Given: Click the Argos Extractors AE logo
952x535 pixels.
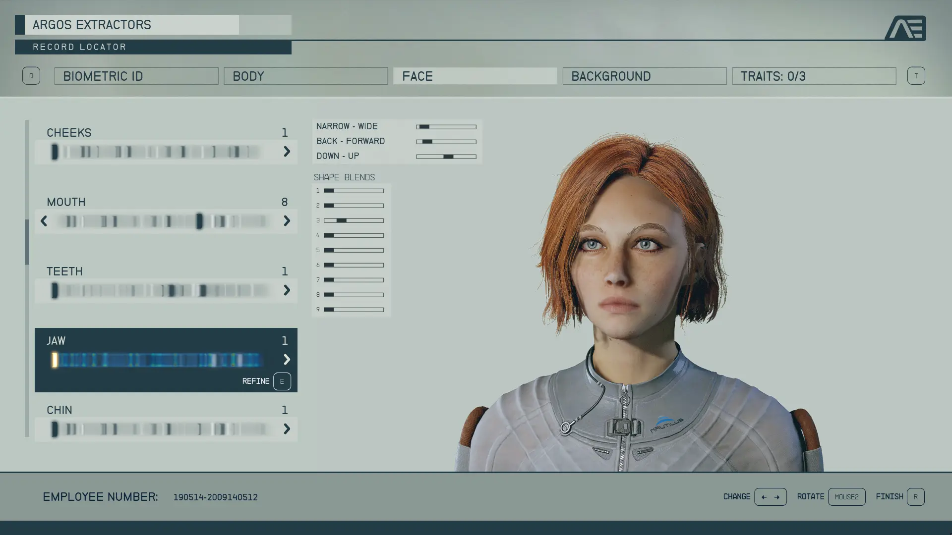Looking at the screenshot, I should pos(905,28).
